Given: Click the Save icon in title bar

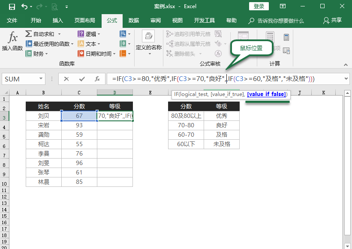Looking at the screenshot, I should (x=12, y=7).
